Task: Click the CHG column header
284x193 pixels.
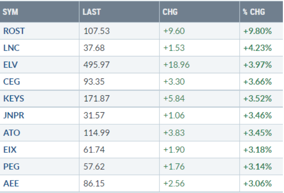Action: 170,12
